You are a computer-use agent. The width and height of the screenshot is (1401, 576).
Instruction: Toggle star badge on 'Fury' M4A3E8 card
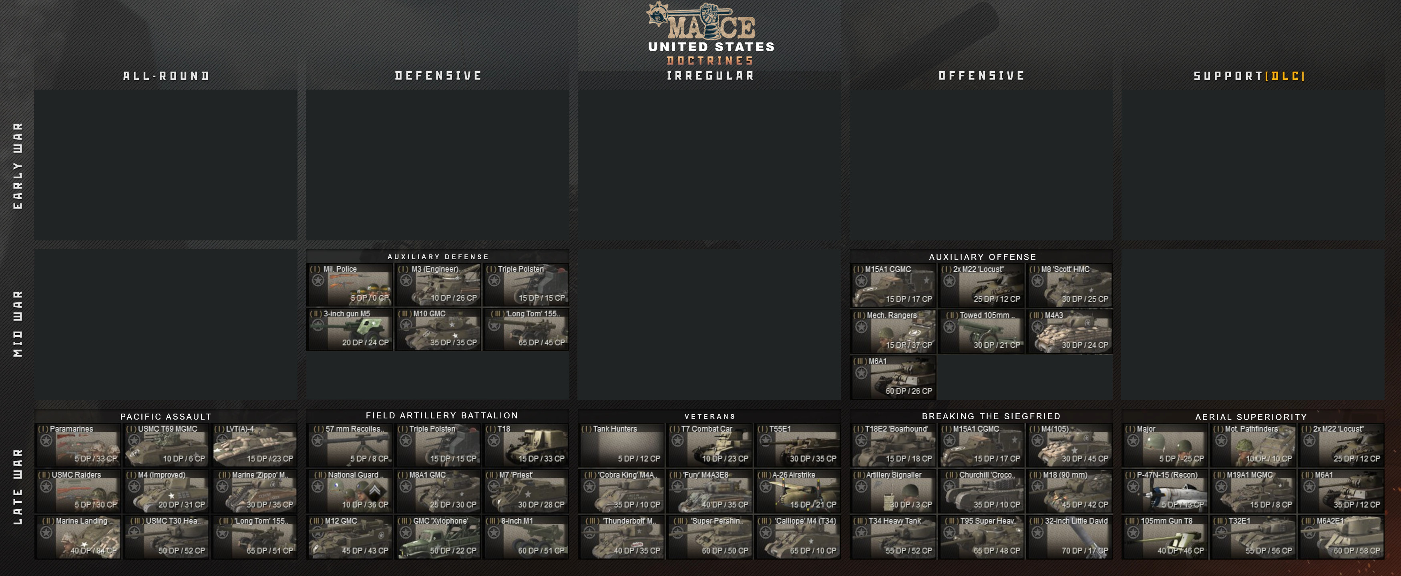coord(677,486)
